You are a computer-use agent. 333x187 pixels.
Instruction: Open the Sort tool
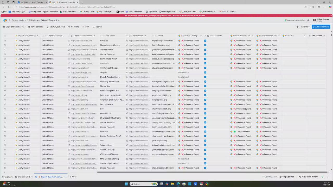[x=86, y=27]
